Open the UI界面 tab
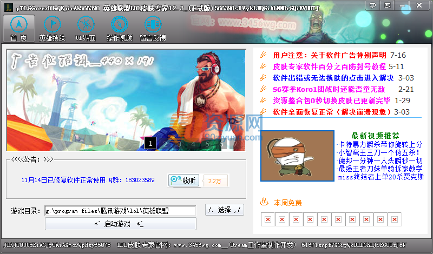This screenshot has height=254, width=433. click(x=86, y=29)
